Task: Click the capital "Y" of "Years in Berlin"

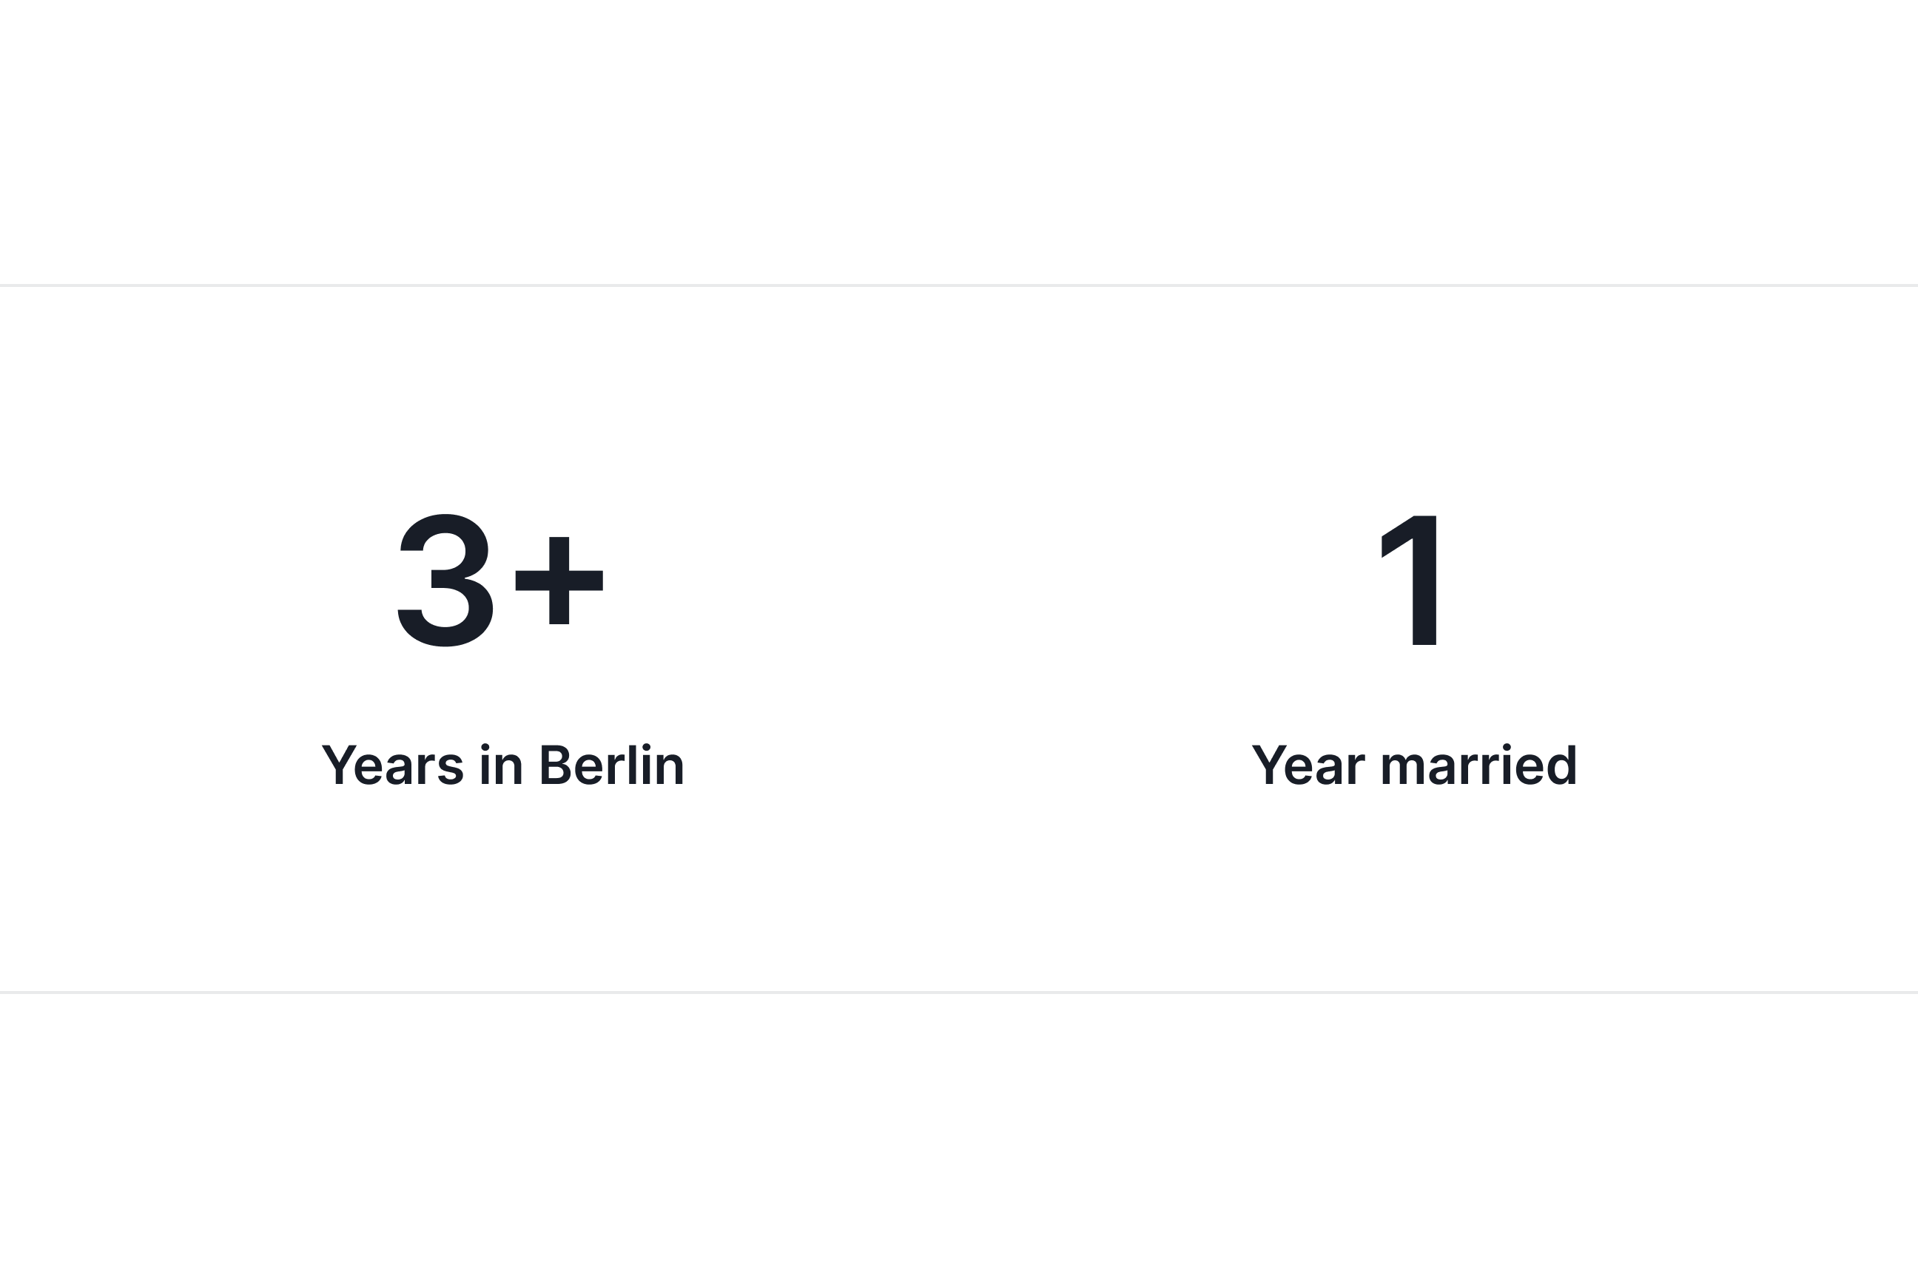Action: [339, 765]
